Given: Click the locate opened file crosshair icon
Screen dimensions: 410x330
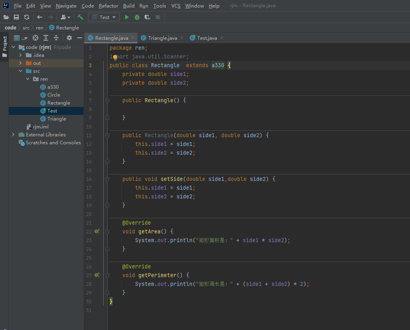Looking at the screenshot, I should (x=35, y=38).
